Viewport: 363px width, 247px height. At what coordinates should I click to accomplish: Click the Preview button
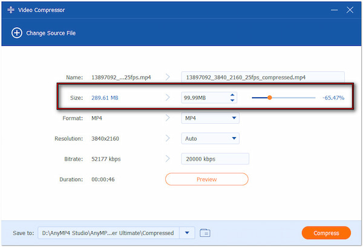point(206,179)
